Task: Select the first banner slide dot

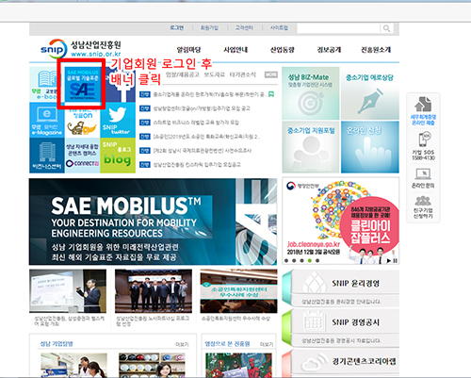Action: 286,260
